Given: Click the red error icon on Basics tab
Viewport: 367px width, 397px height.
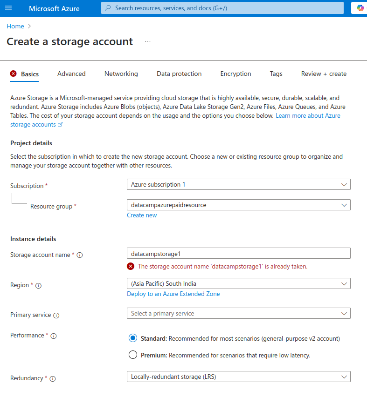Looking at the screenshot, I should point(14,74).
